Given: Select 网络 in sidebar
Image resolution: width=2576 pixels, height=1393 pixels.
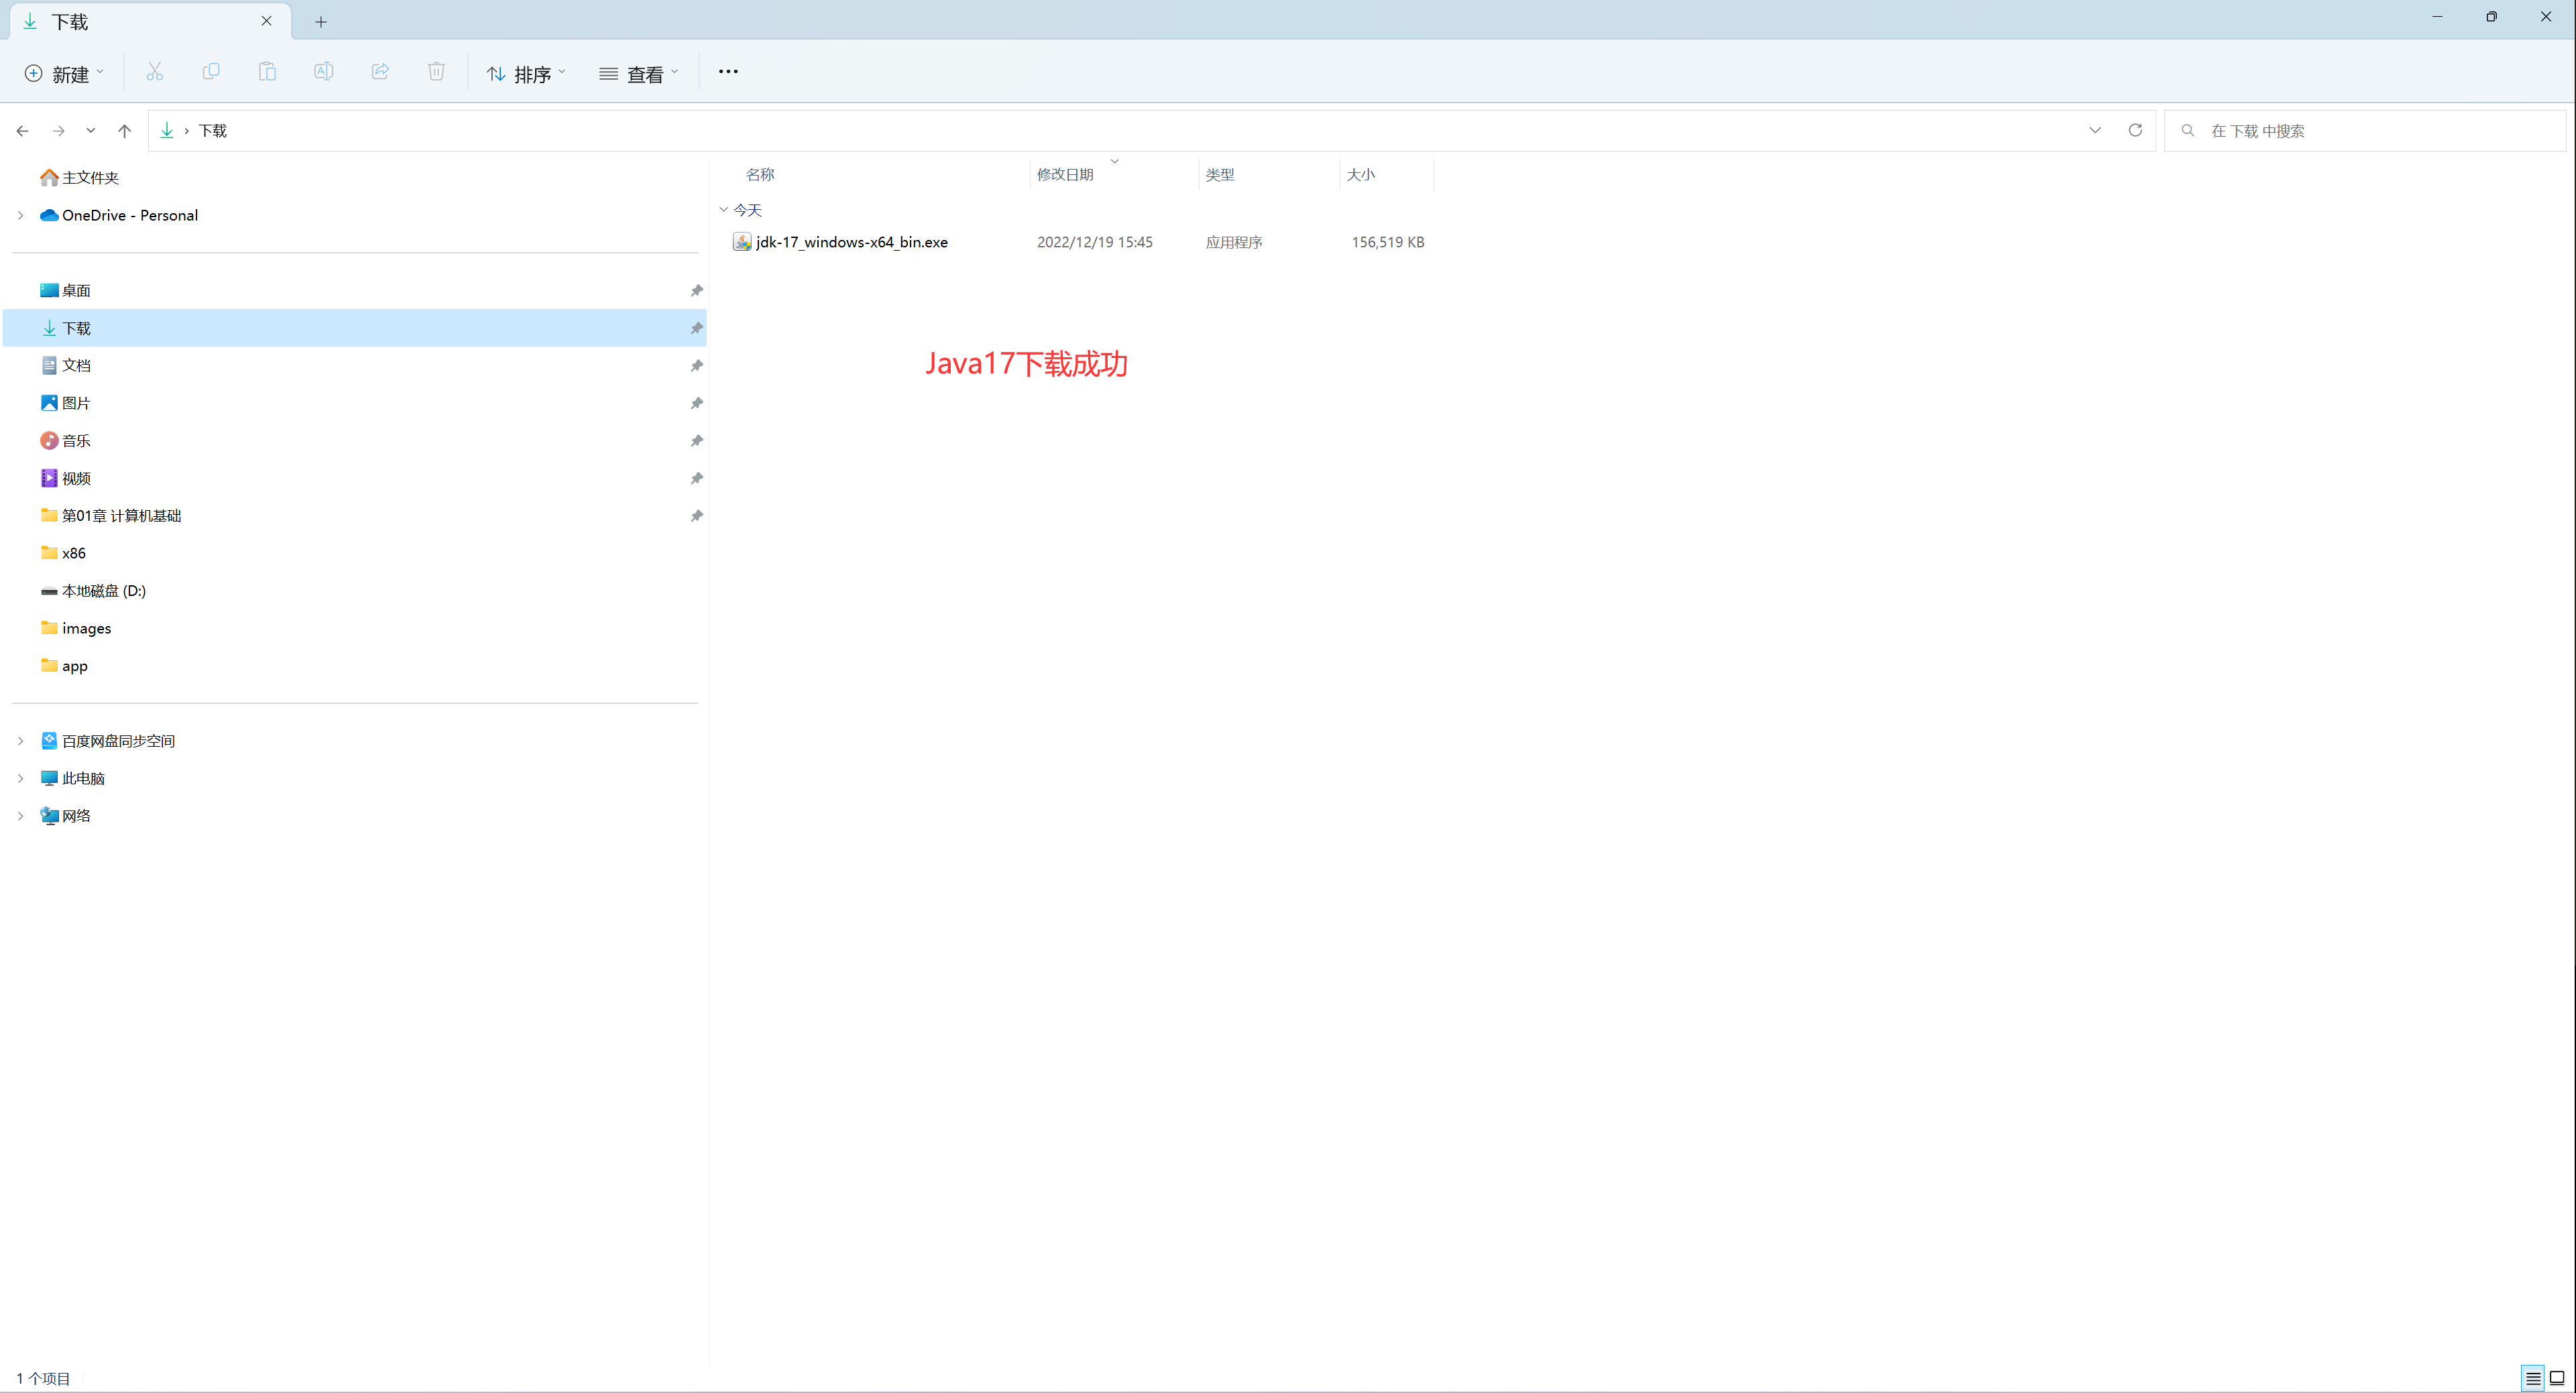Looking at the screenshot, I should point(66,816).
